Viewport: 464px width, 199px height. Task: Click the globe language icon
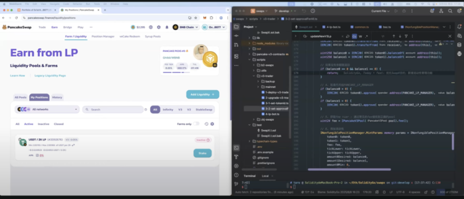(151, 27)
